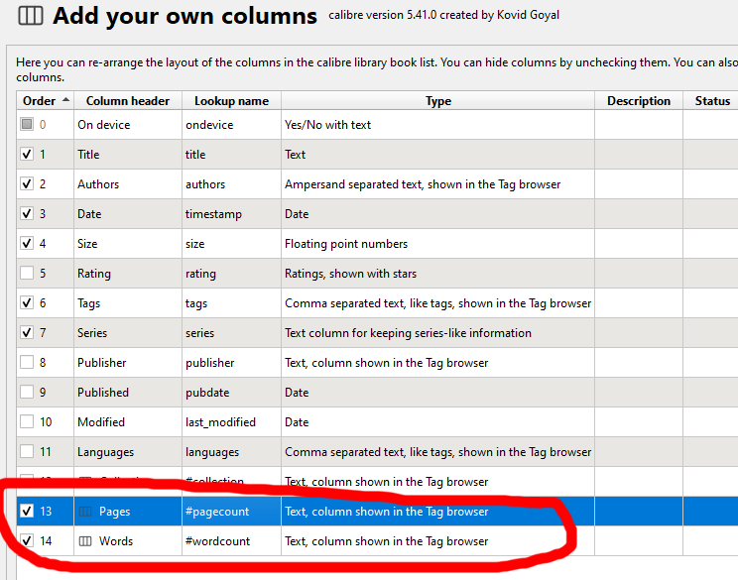
Task: Click the '#pagecount' lookup name cell
Action: (x=231, y=512)
